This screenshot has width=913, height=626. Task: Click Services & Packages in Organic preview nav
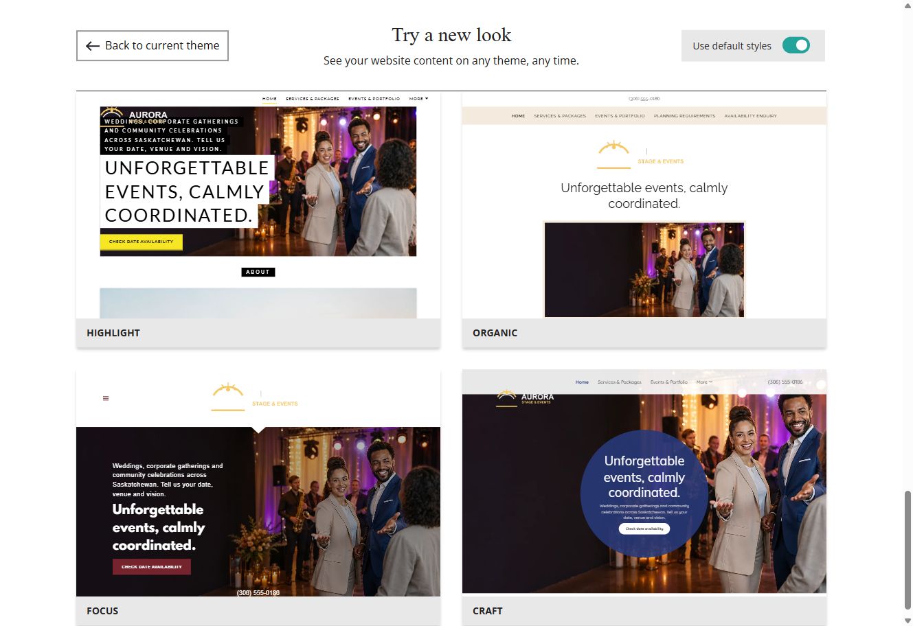(x=560, y=116)
